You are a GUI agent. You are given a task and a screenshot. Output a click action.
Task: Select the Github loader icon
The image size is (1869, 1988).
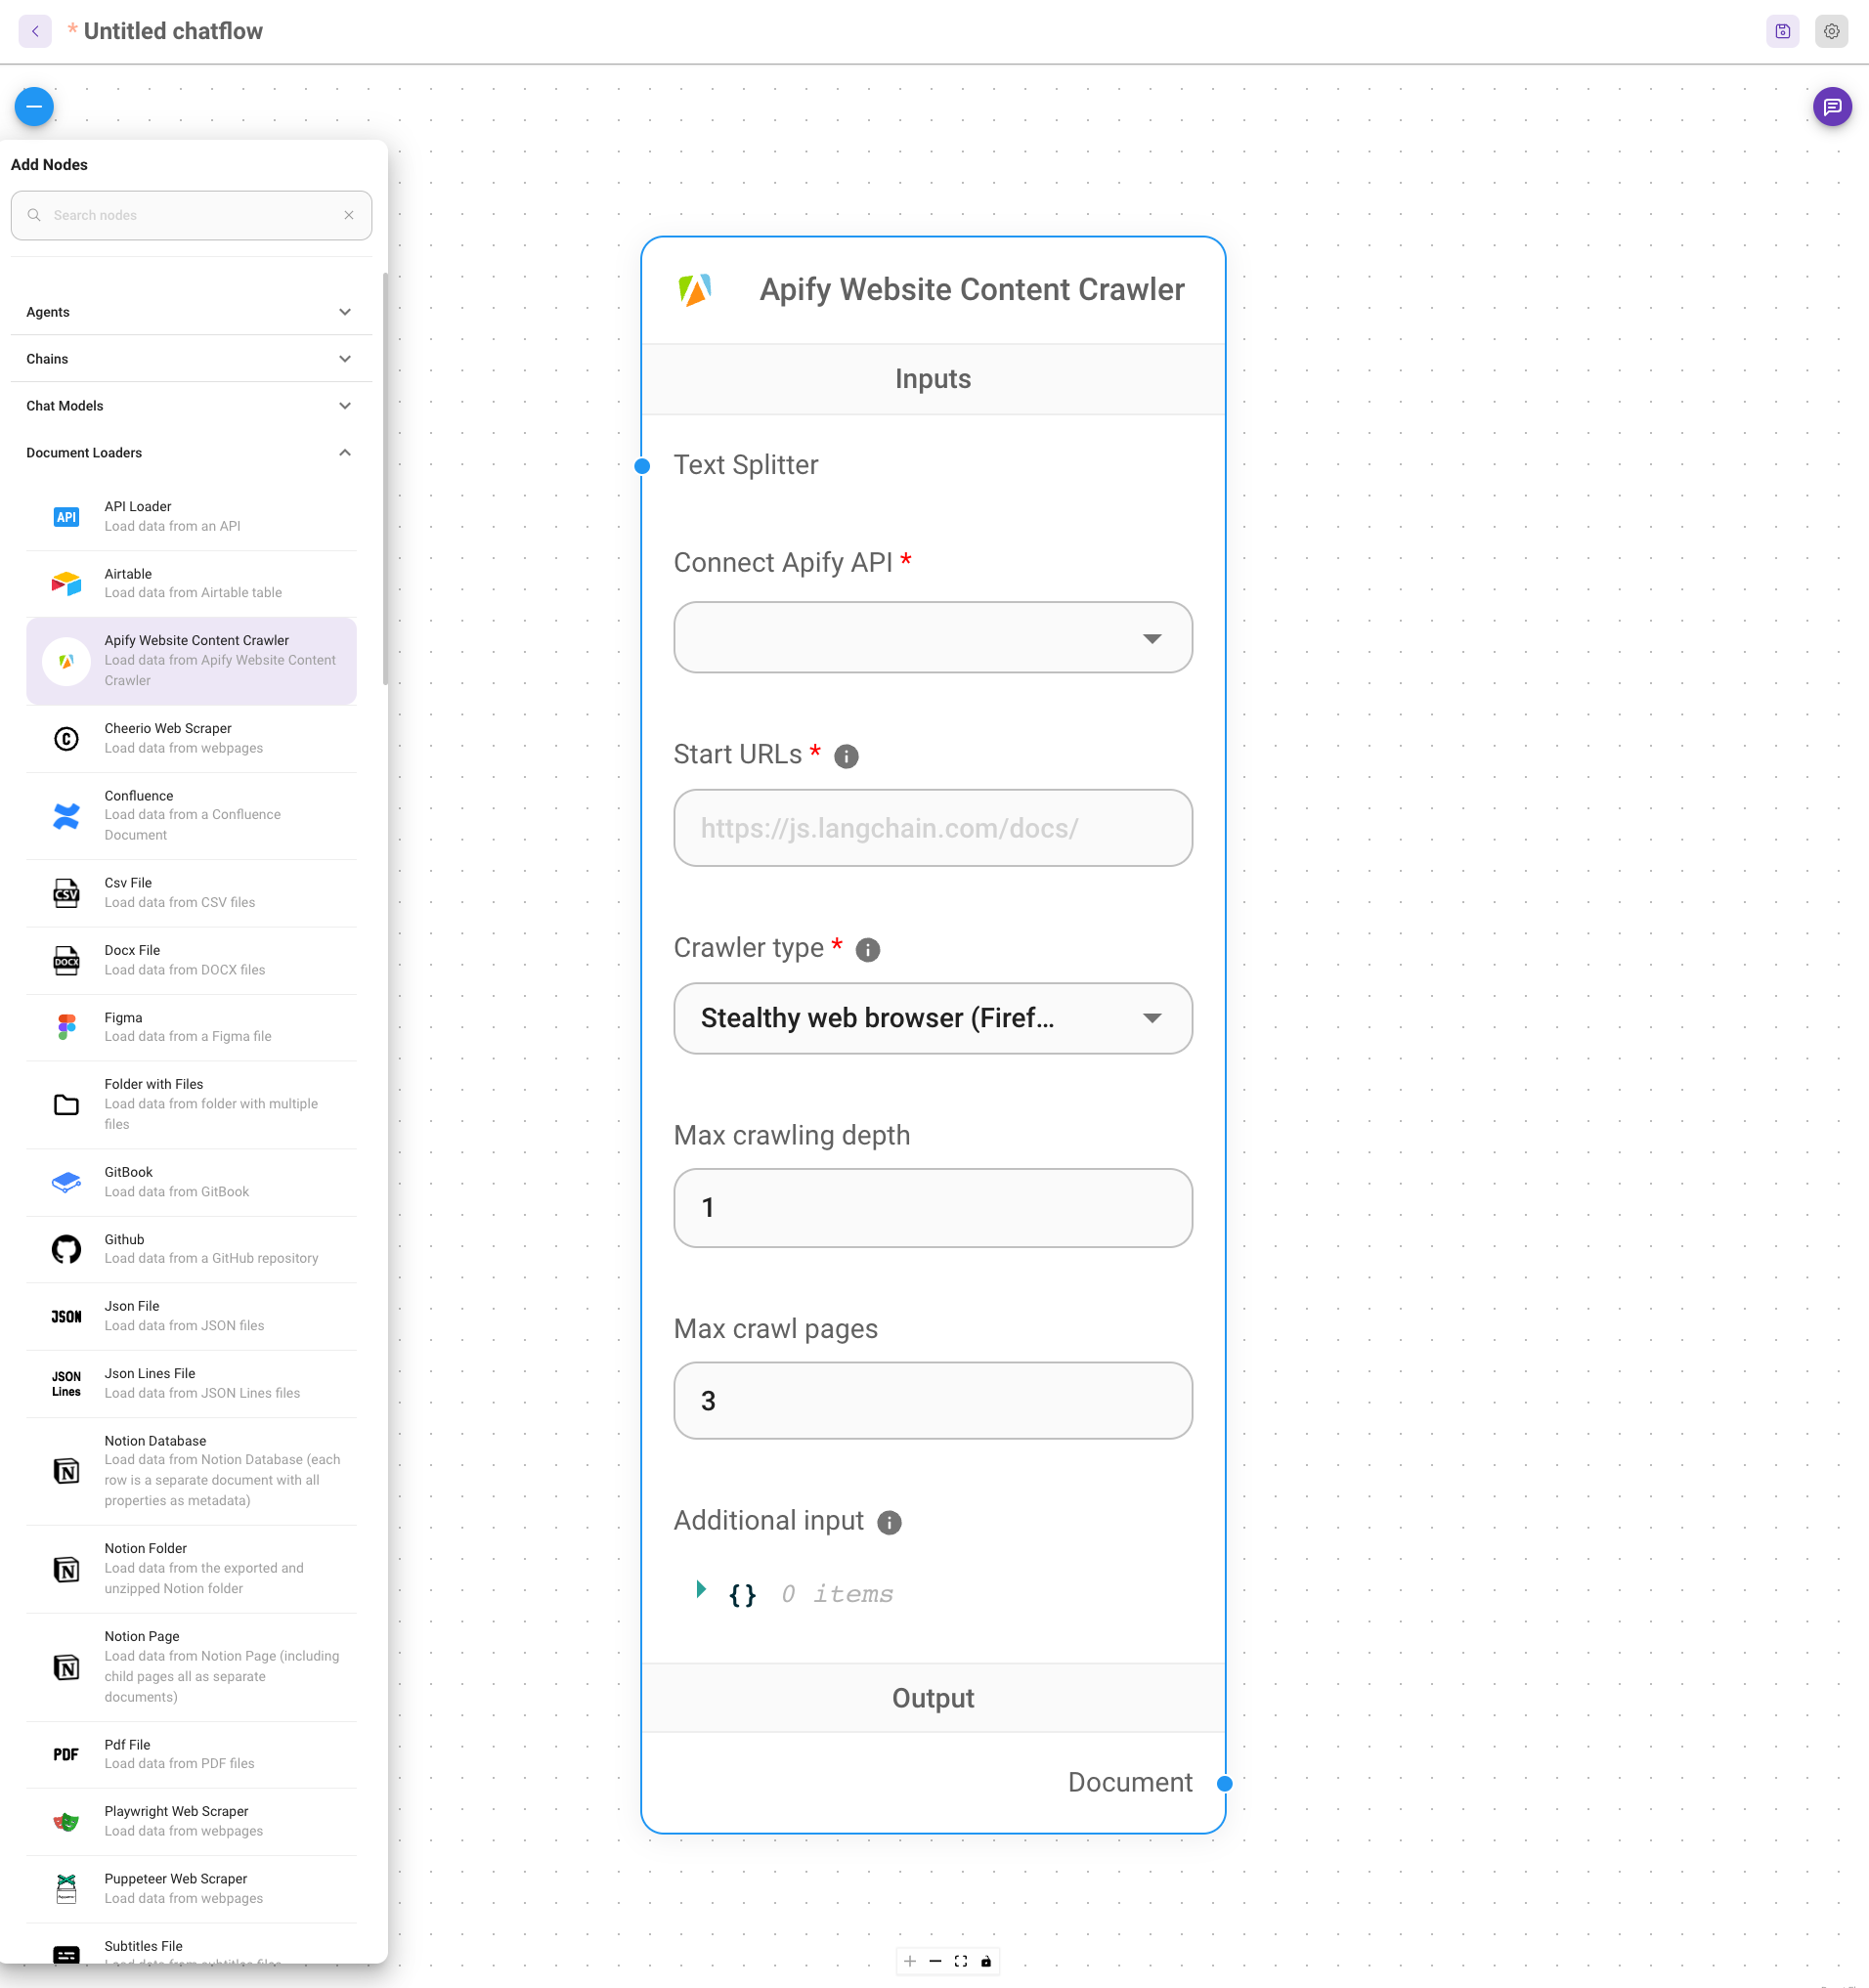coord(66,1249)
